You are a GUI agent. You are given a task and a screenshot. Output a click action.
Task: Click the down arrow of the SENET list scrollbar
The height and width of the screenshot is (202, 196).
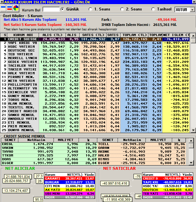(191, 162)
